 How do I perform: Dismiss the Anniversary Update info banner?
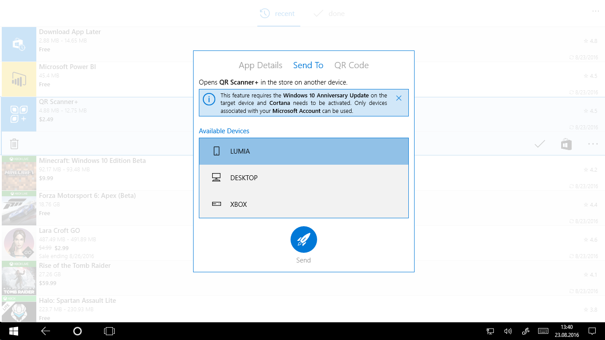[399, 98]
